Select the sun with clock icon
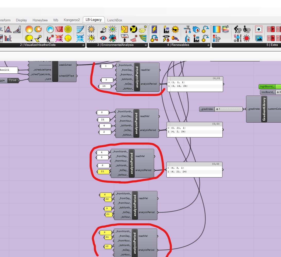This screenshot has height=257, width=281. pyautogui.click(x=91, y=38)
